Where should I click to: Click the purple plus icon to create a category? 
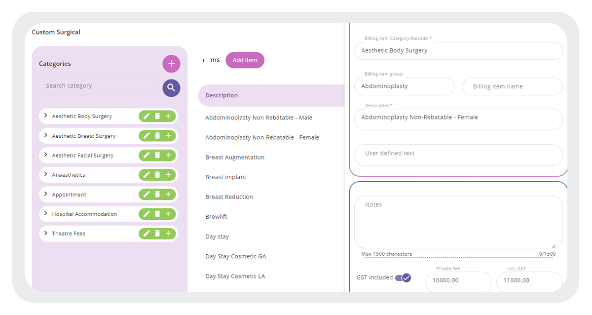pyautogui.click(x=171, y=63)
